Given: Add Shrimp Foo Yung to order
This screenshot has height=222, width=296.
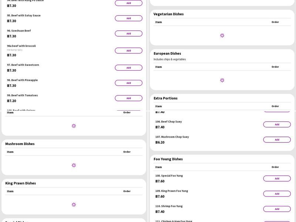Looking at the screenshot, I should (x=277, y=209).
